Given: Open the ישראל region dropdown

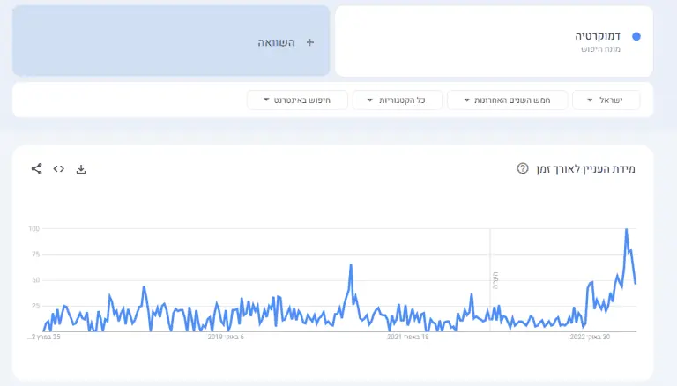Looking at the screenshot, I should [x=606, y=100].
